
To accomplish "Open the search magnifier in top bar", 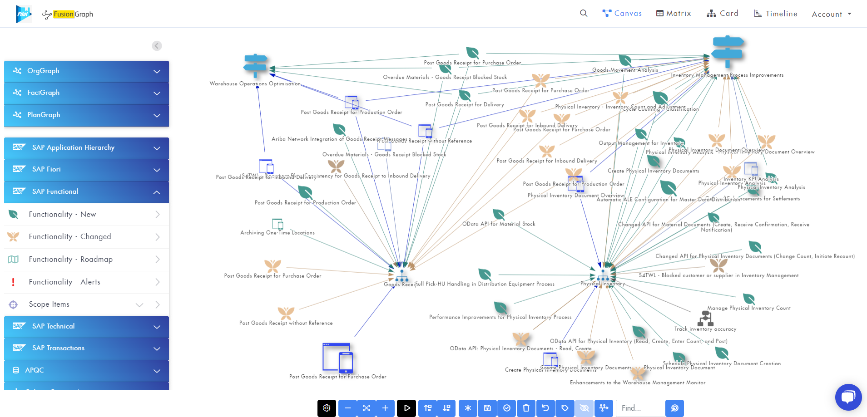I will click(x=584, y=14).
